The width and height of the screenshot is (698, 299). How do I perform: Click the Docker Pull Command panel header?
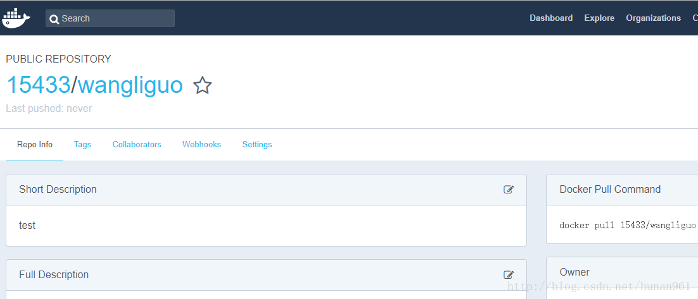point(610,190)
